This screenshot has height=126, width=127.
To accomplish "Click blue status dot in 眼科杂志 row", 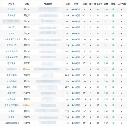I will [73, 64].
